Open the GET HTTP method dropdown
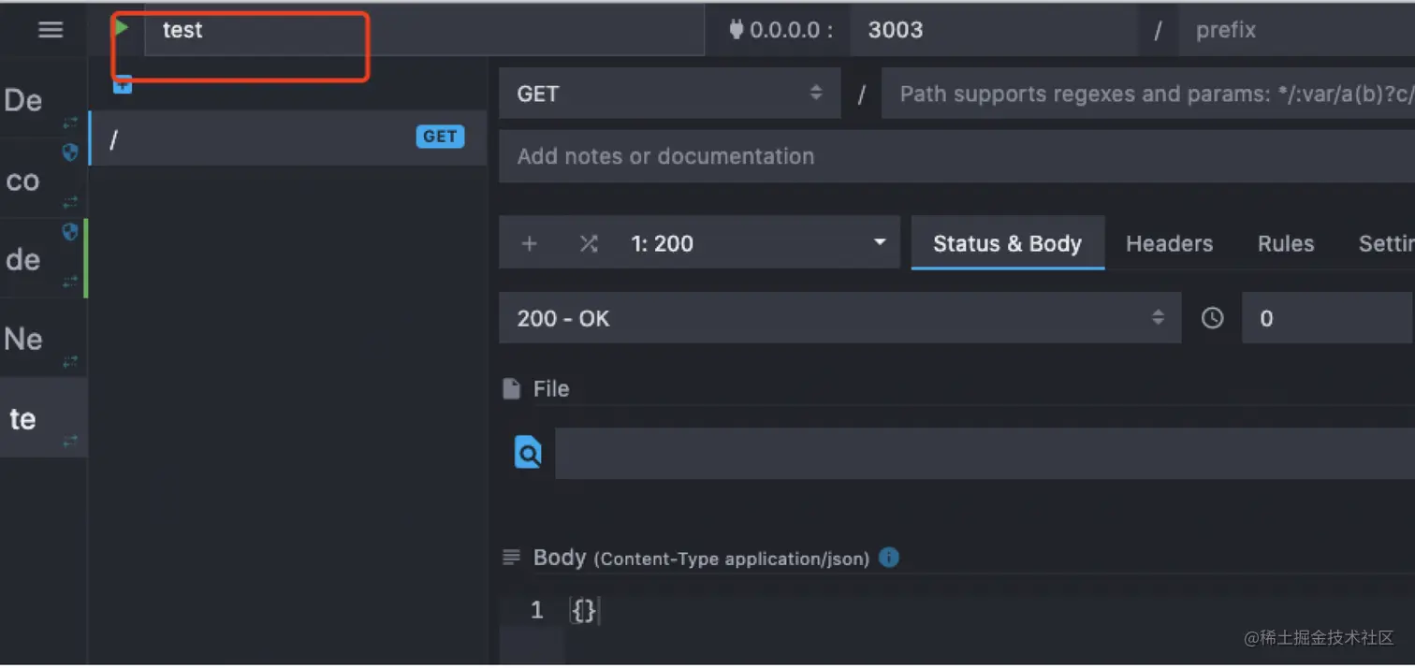Viewport: 1415px width, 668px height. [670, 93]
